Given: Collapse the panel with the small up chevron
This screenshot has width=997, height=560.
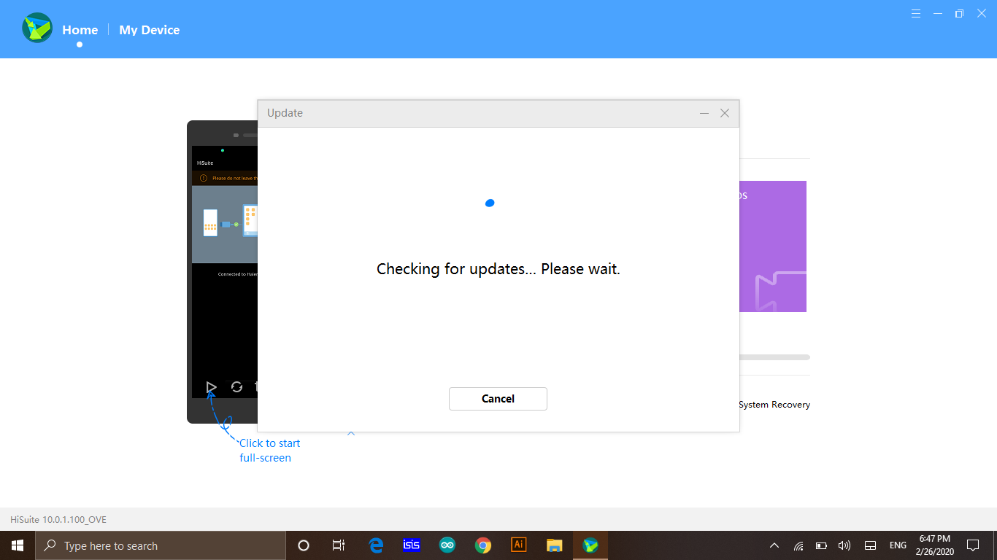Looking at the screenshot, I should pos(351,434).
